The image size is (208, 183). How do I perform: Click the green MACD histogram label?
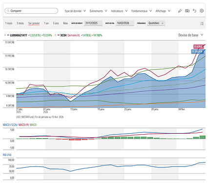pos(33,125)
